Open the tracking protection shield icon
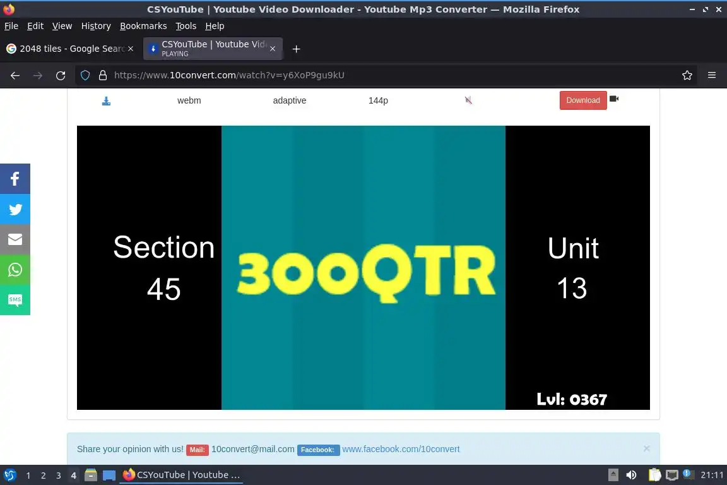The width and height of the screenshot is (727, 485). pyautogui.click(x=85, y=75)
